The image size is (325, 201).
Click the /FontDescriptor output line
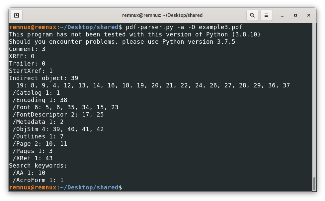click(58, 115)
